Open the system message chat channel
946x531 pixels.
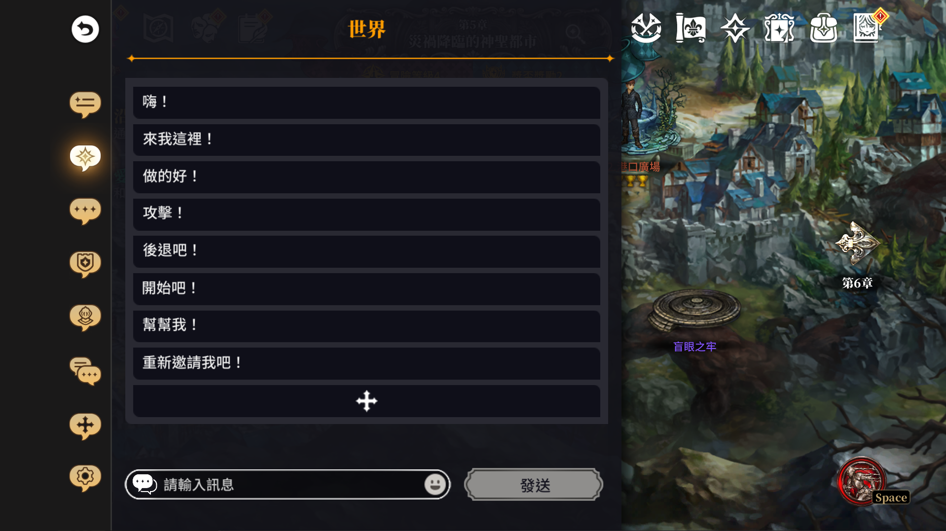click(85, 104)
